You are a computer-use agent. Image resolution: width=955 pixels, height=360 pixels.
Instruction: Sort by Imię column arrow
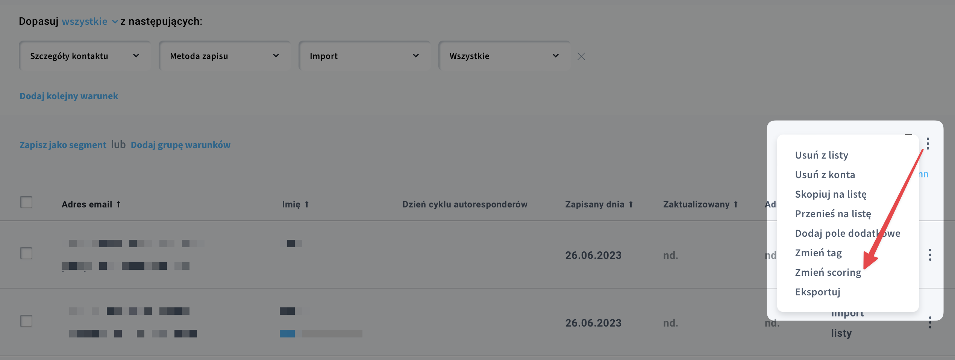click(307, 204)
